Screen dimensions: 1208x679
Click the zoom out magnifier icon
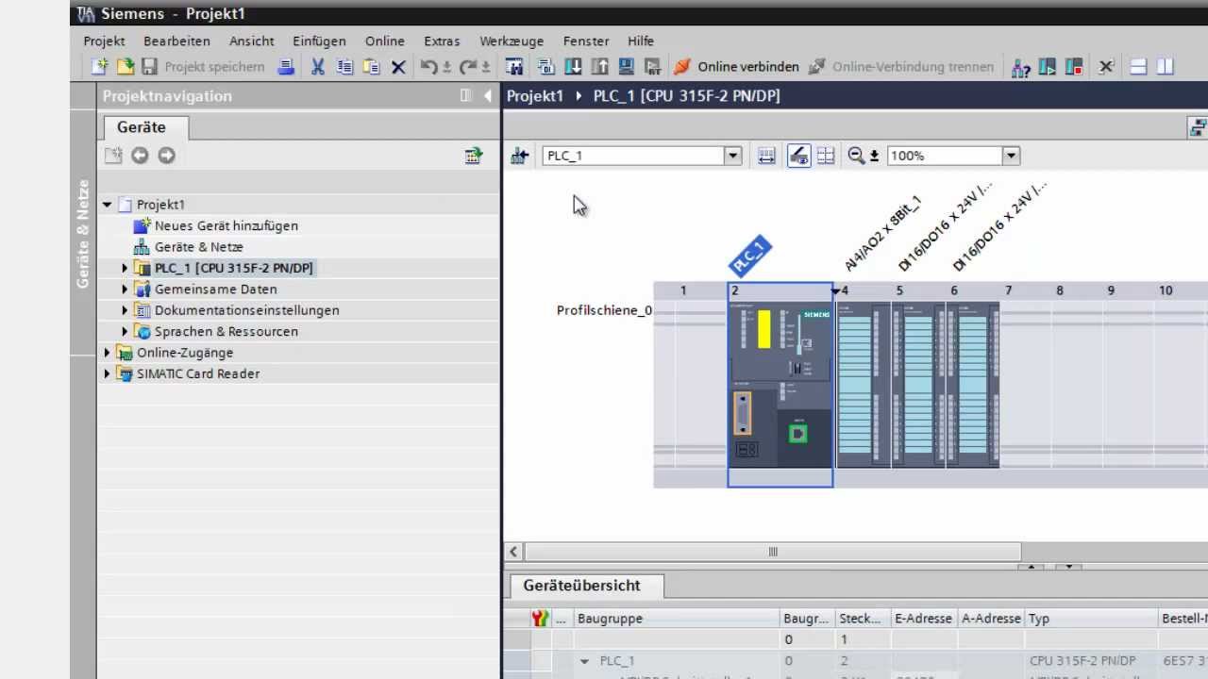[856, 156]
